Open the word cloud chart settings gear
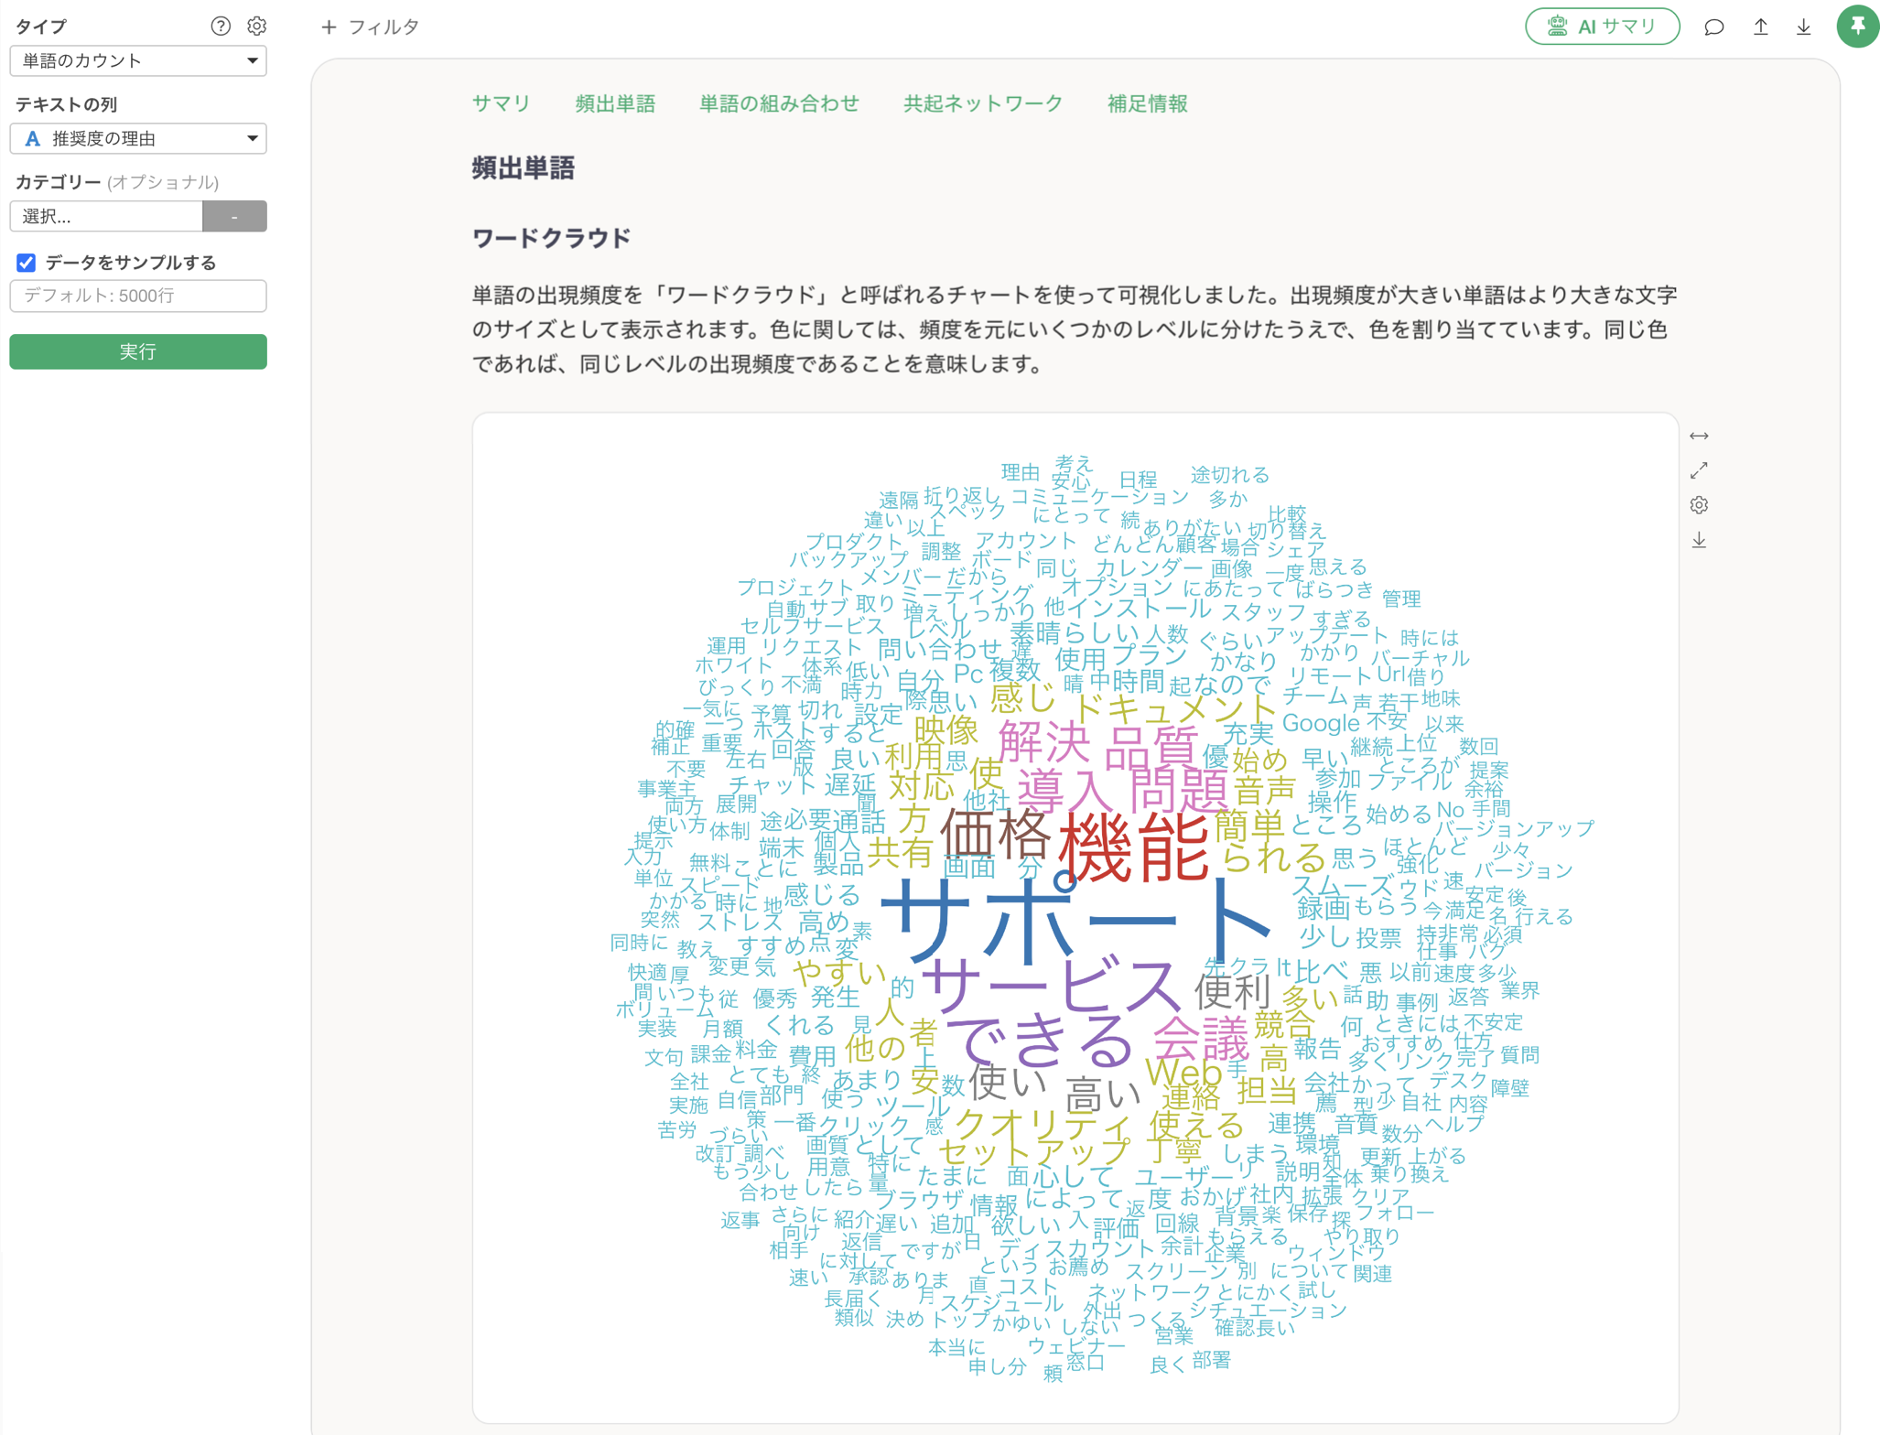Viewport: 1880px width, 1435px height. (x=1699, y=505)
